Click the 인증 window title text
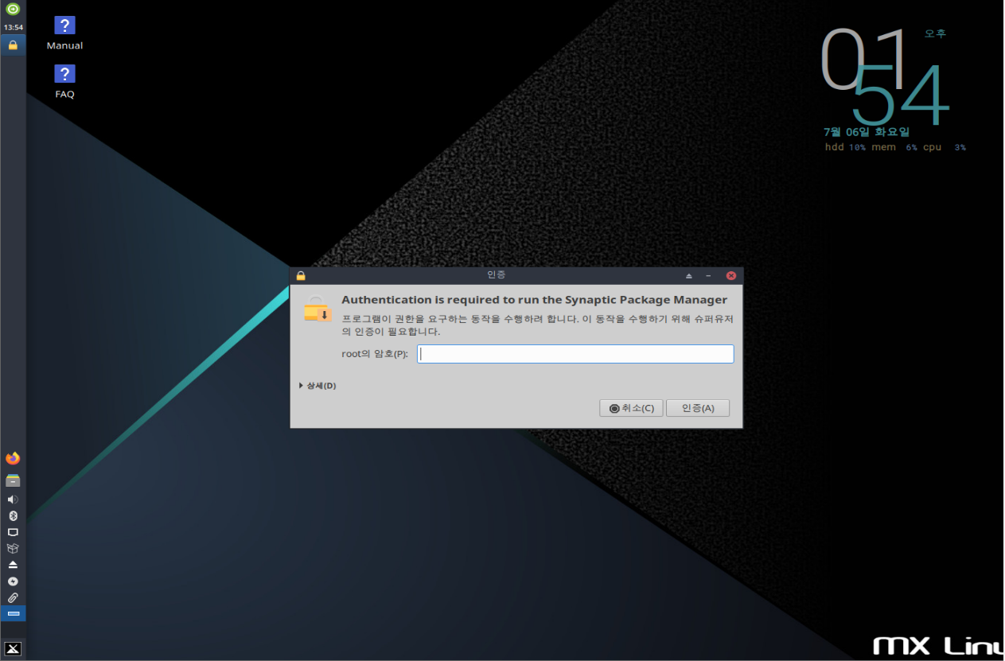 pos(496,274)
